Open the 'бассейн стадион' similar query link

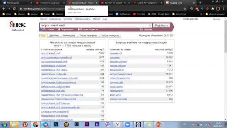(118, 62)
